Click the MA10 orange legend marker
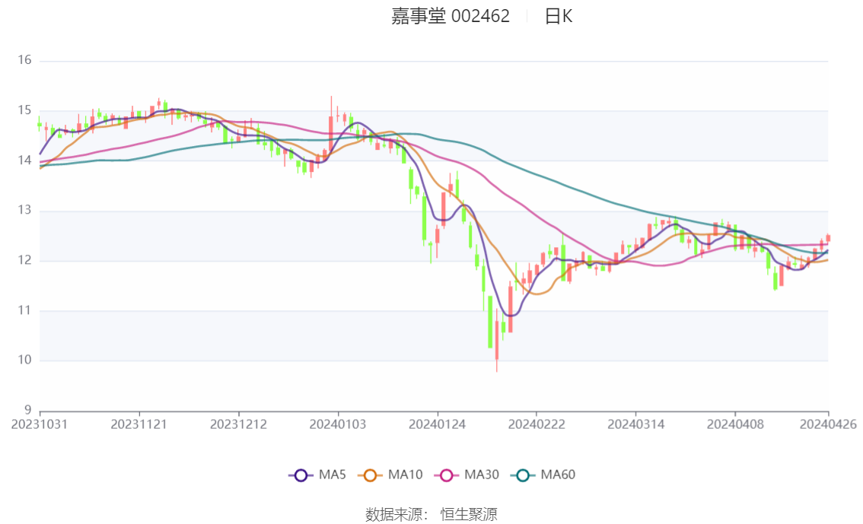The height and width of the screenshot is (524, 863). [x=374, y=475]
